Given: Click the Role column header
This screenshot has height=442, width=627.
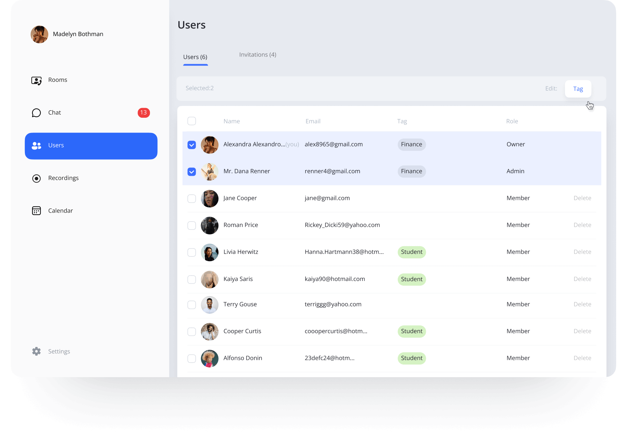Looking at the screenshot, I should tap(512, 121).
